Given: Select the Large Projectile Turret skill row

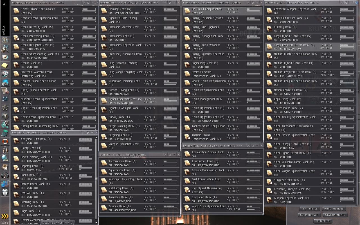Looking at the screenshot, I should pyautogui.click(x=310, y=47).
